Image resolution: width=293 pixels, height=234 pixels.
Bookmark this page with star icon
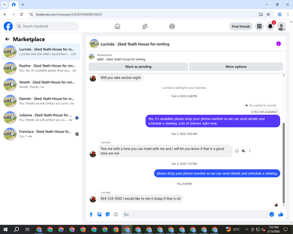click(268, 15)
